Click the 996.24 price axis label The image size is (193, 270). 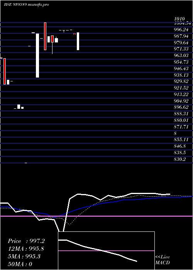tap(181, 30)
